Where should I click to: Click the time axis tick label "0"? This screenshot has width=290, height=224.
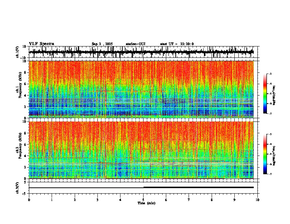[29, 200]
